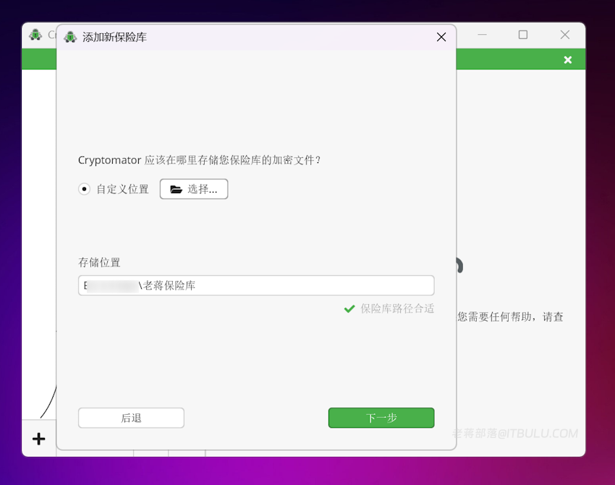Click the question text about storing encrypted files
615x485 pixels.
click(199, 160)
